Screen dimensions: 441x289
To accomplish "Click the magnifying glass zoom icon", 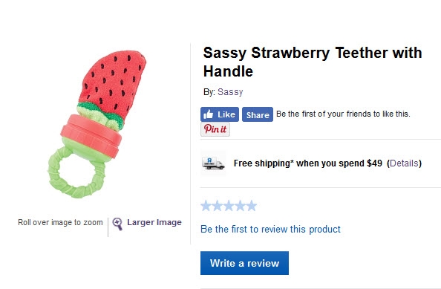I will (117, 224).
